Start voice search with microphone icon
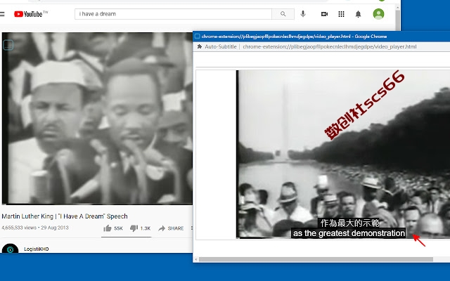This screenshot has height=281, width=450. [303, 14]
